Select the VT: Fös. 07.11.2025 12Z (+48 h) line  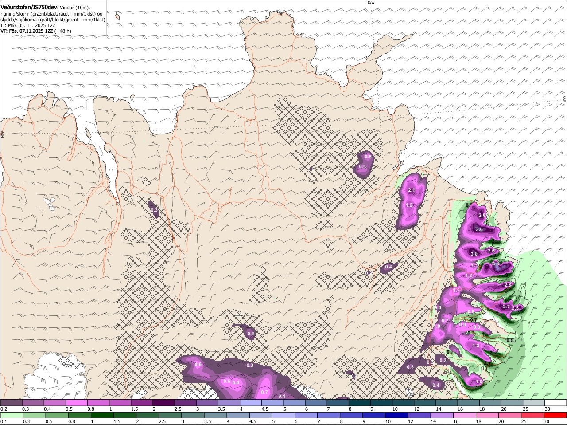click(x=36, y=31)
